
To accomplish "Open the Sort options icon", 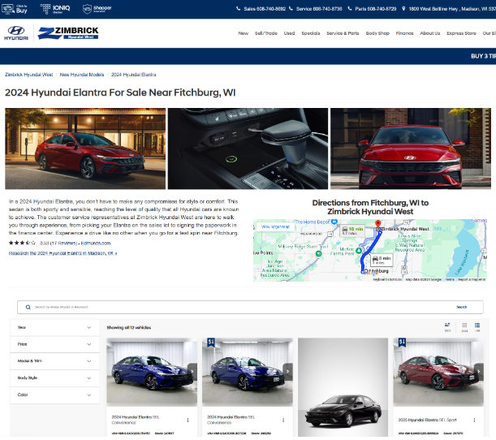I will [447, 327].
